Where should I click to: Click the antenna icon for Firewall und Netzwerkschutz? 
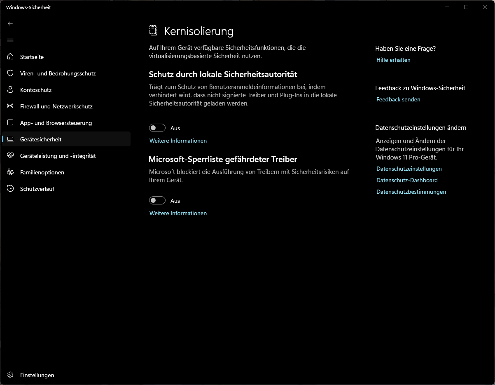coord(11,106)
